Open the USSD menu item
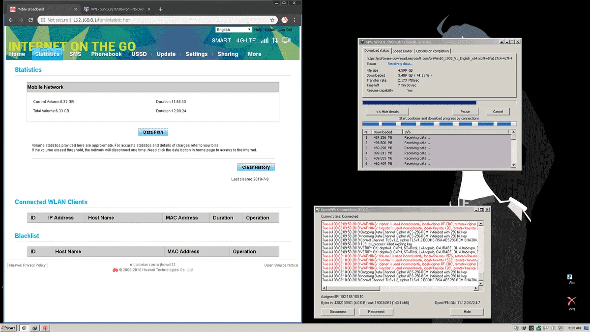Viewport: 590px width, 332px height. coord(139,54)
